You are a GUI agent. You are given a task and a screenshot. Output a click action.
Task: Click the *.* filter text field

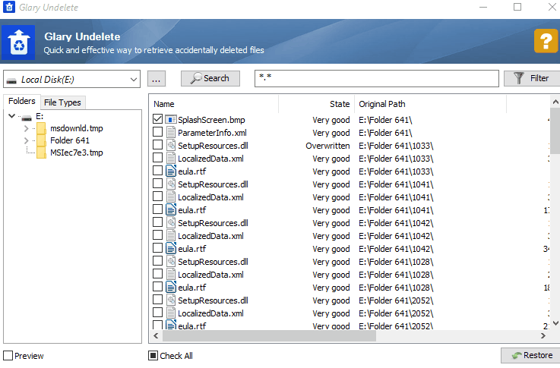(x=377, y=78)
